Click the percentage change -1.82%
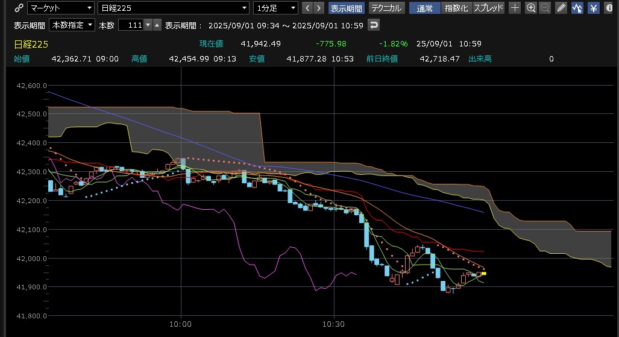The height and width of the screenshot is (337, 619). 393,44
